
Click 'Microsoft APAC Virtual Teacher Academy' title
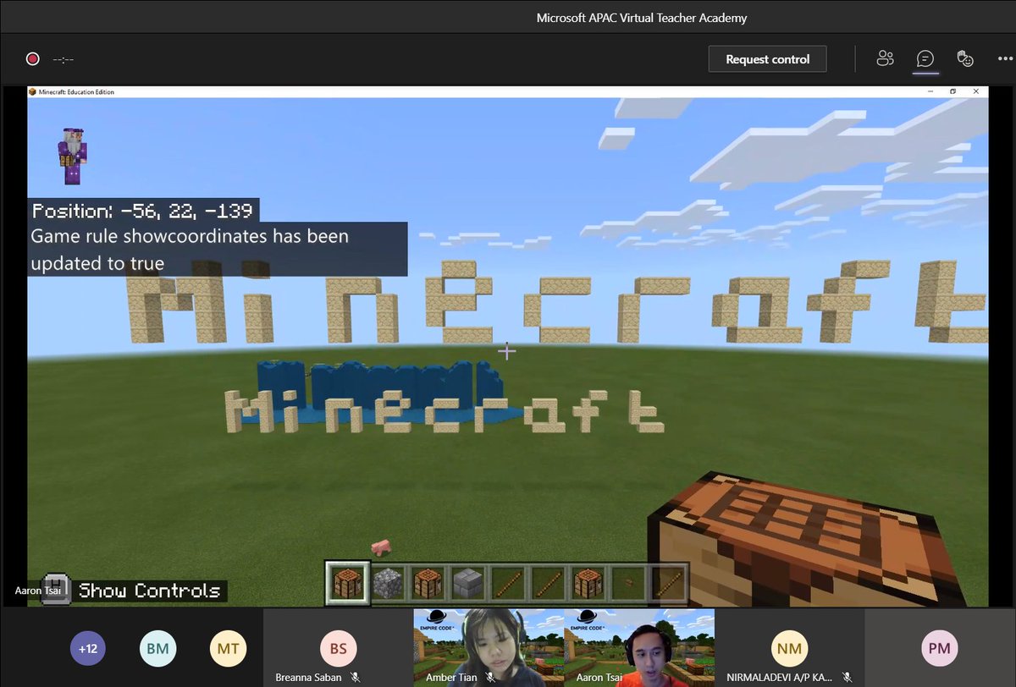pos(642,18)
